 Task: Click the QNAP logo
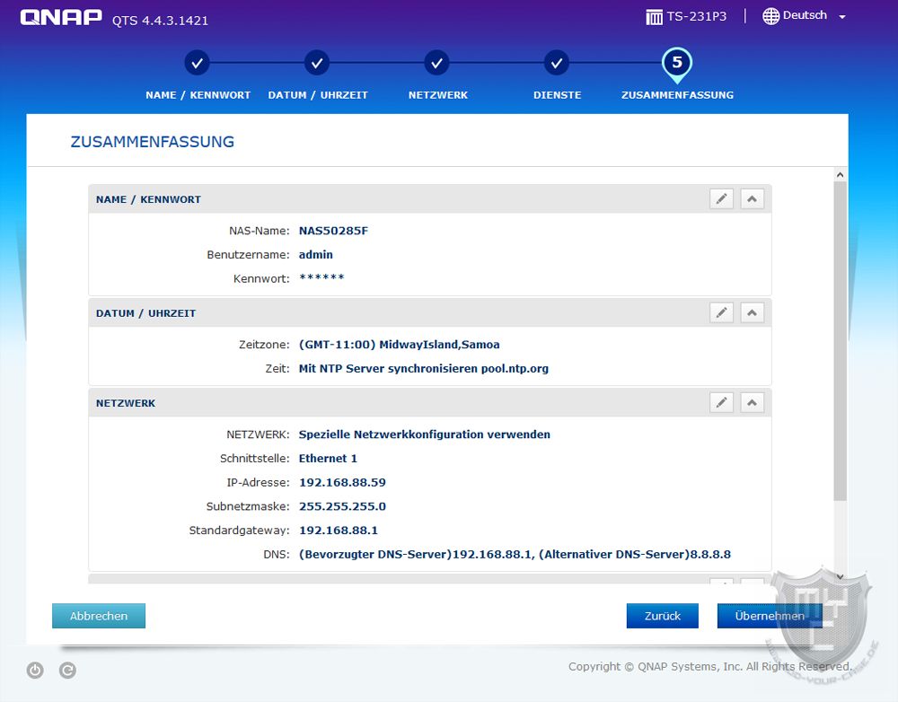pyautogui.click(x=61, y=17)
